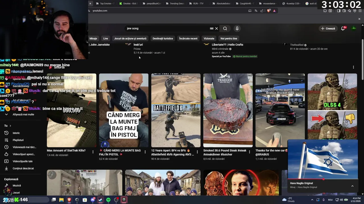Open the on-screen keyboard icon in search box

(212, 28)
